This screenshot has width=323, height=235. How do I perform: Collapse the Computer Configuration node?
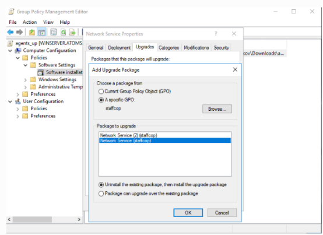click(x=10, y=51)
